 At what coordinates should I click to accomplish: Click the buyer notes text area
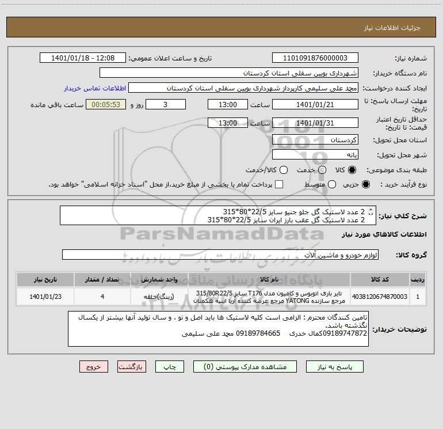point(218,329)
